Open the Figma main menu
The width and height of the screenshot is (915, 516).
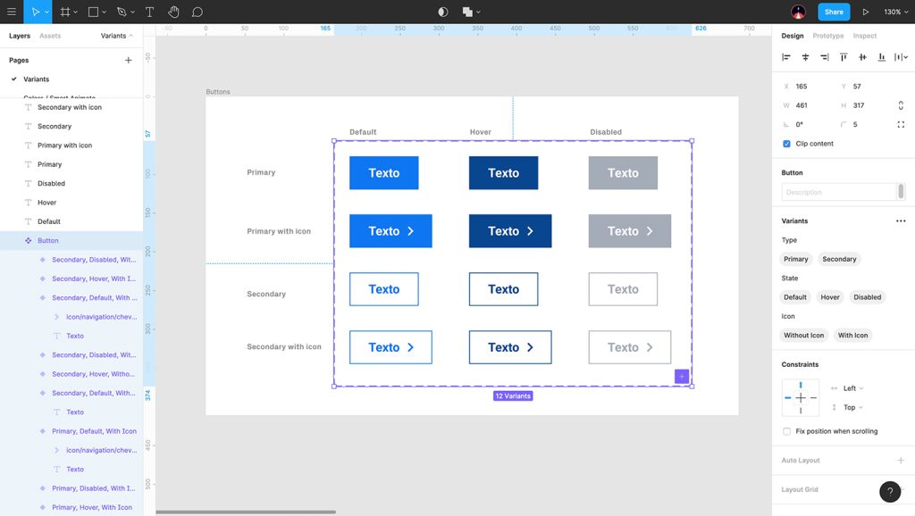coord(12,12)
